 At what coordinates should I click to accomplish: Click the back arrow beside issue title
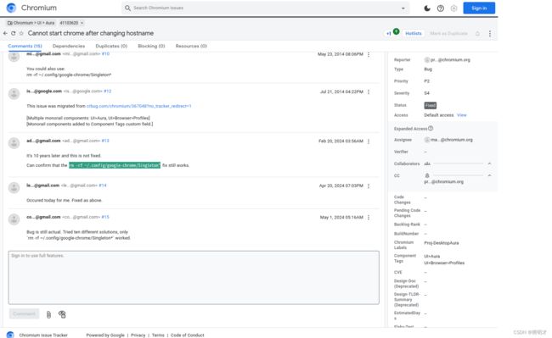point(5,33)
